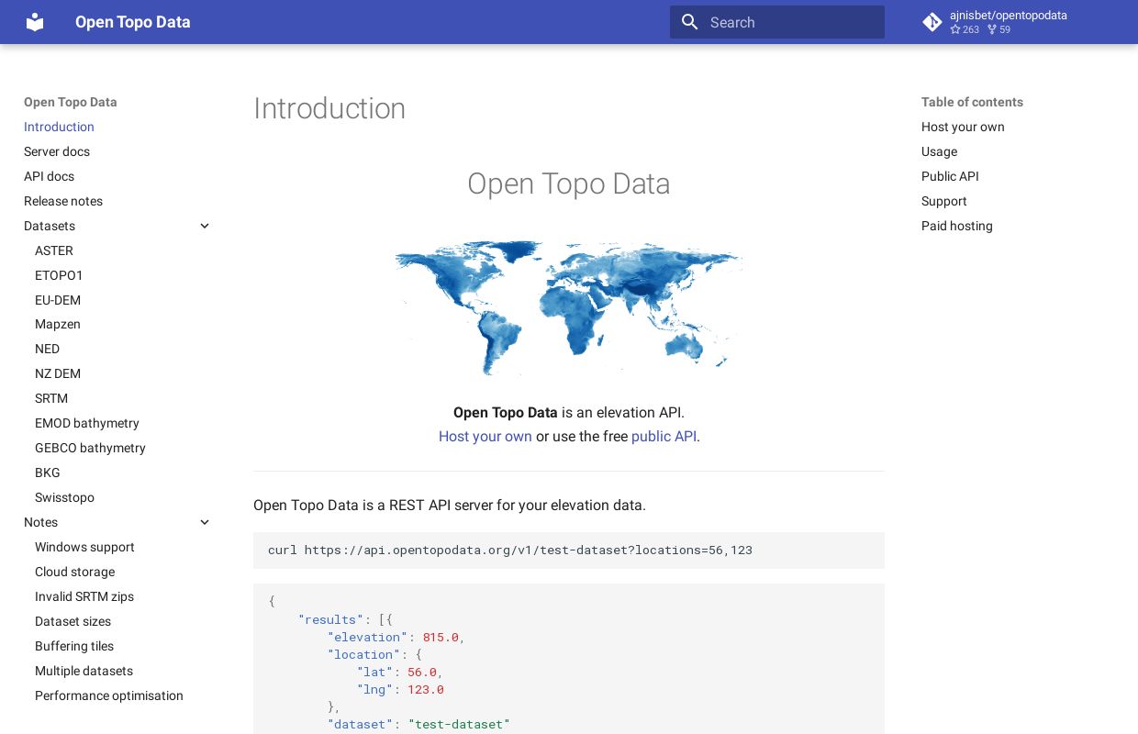Open Cloud storage note
Screen dimensions: 1138x734
coord(75,572)
